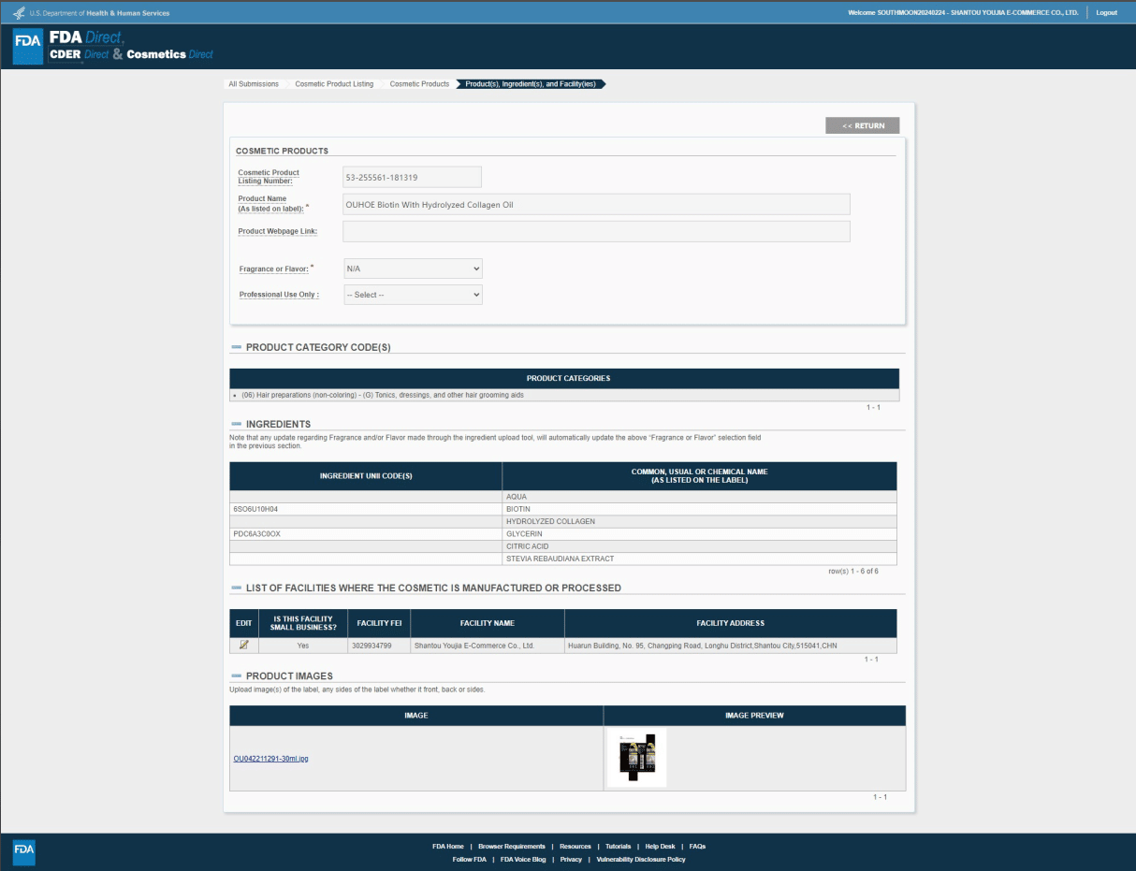Image resolution: width=1136 pixels, height=871 pixels.
Task: Open the FDA Home footer link
Action: click(448, 846)
